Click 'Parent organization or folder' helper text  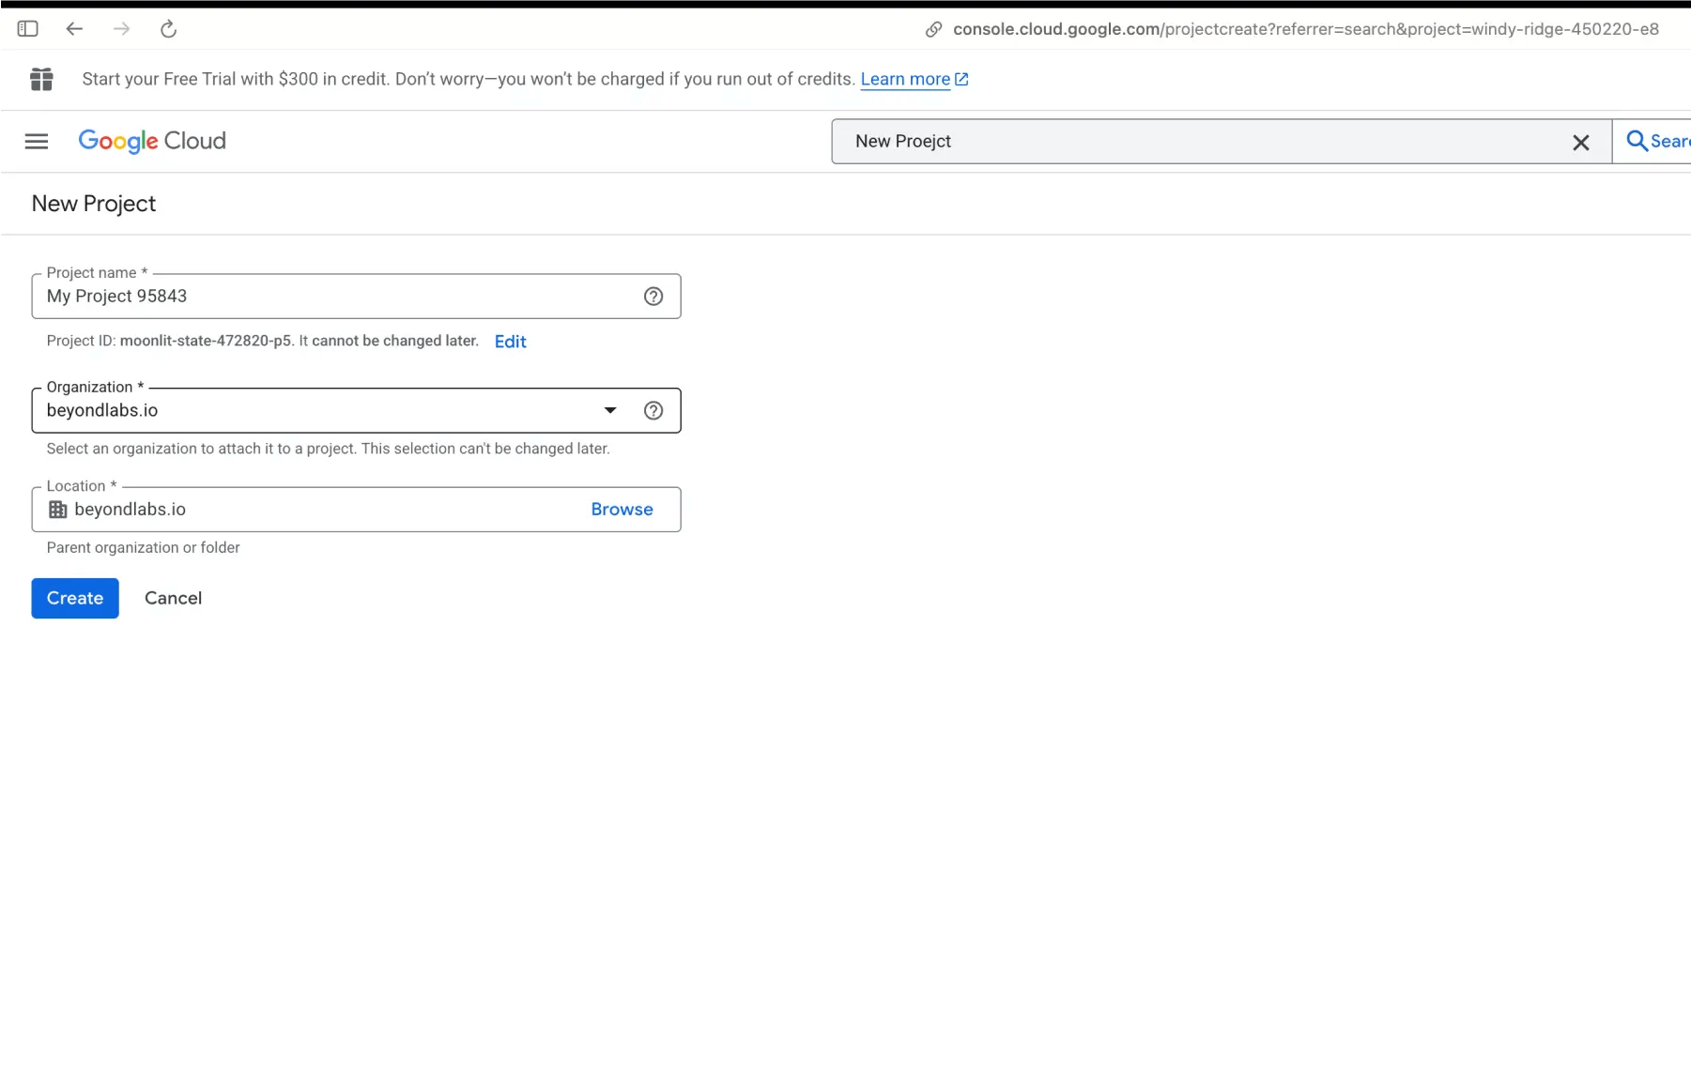(143, 547)
